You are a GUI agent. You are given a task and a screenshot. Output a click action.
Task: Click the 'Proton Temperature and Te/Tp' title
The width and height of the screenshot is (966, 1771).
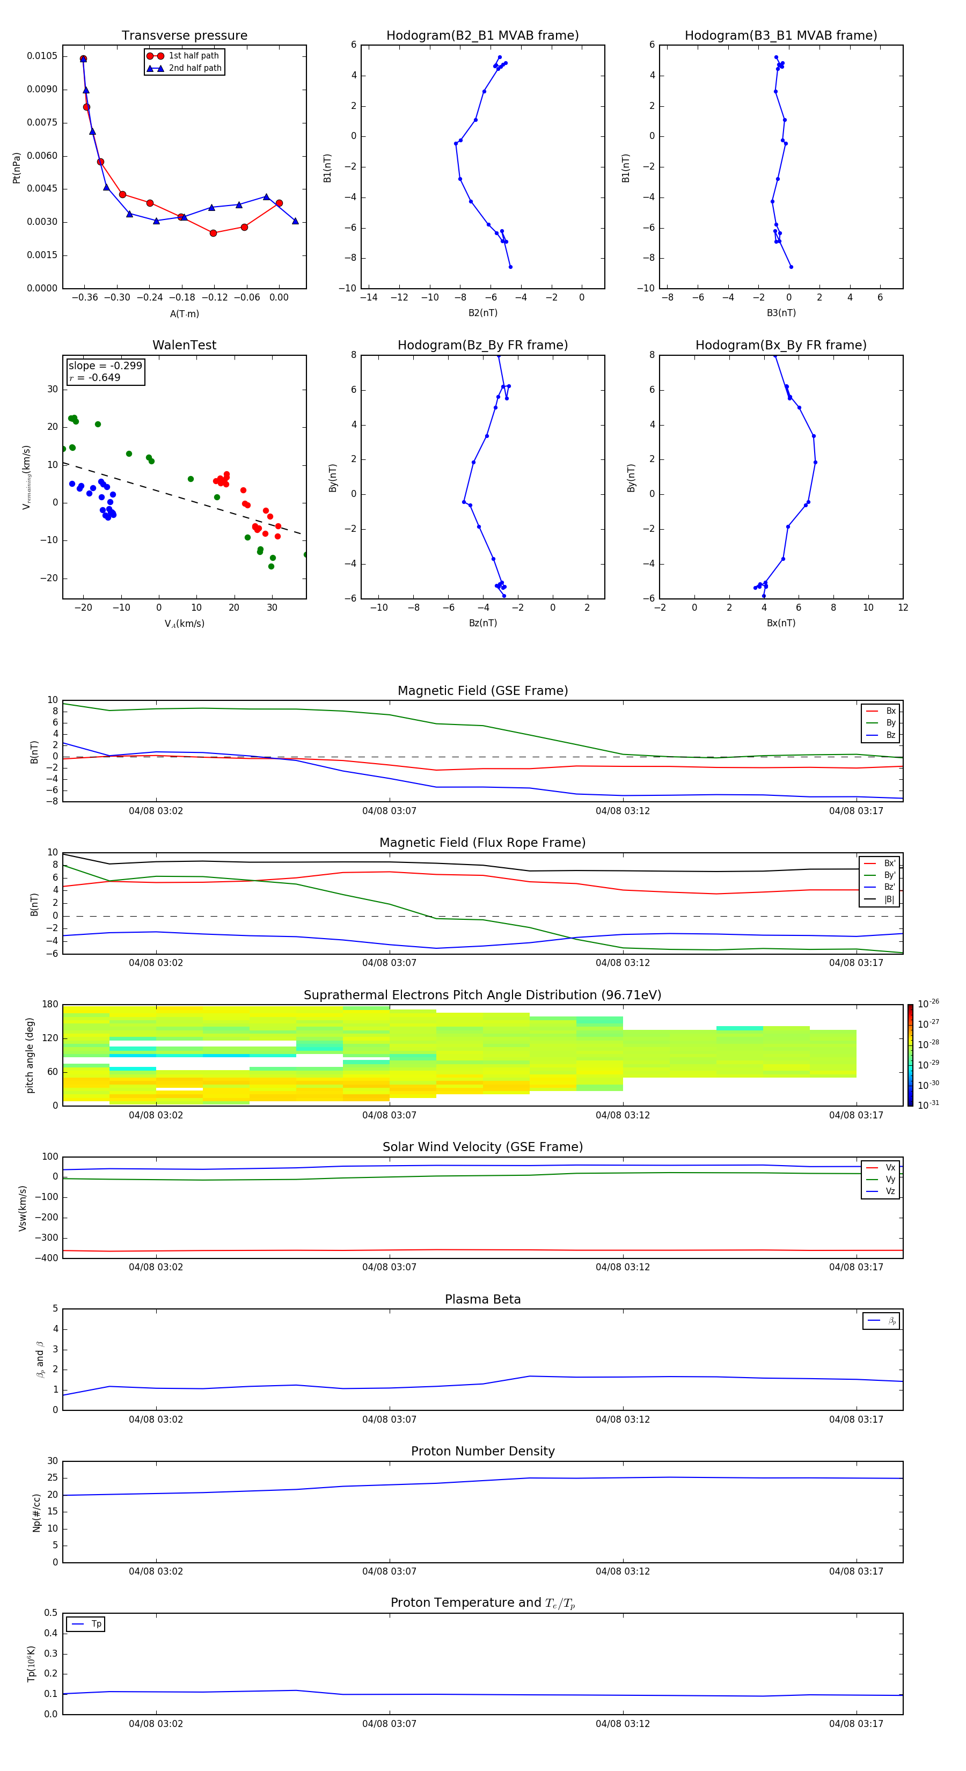[482, 1602]
